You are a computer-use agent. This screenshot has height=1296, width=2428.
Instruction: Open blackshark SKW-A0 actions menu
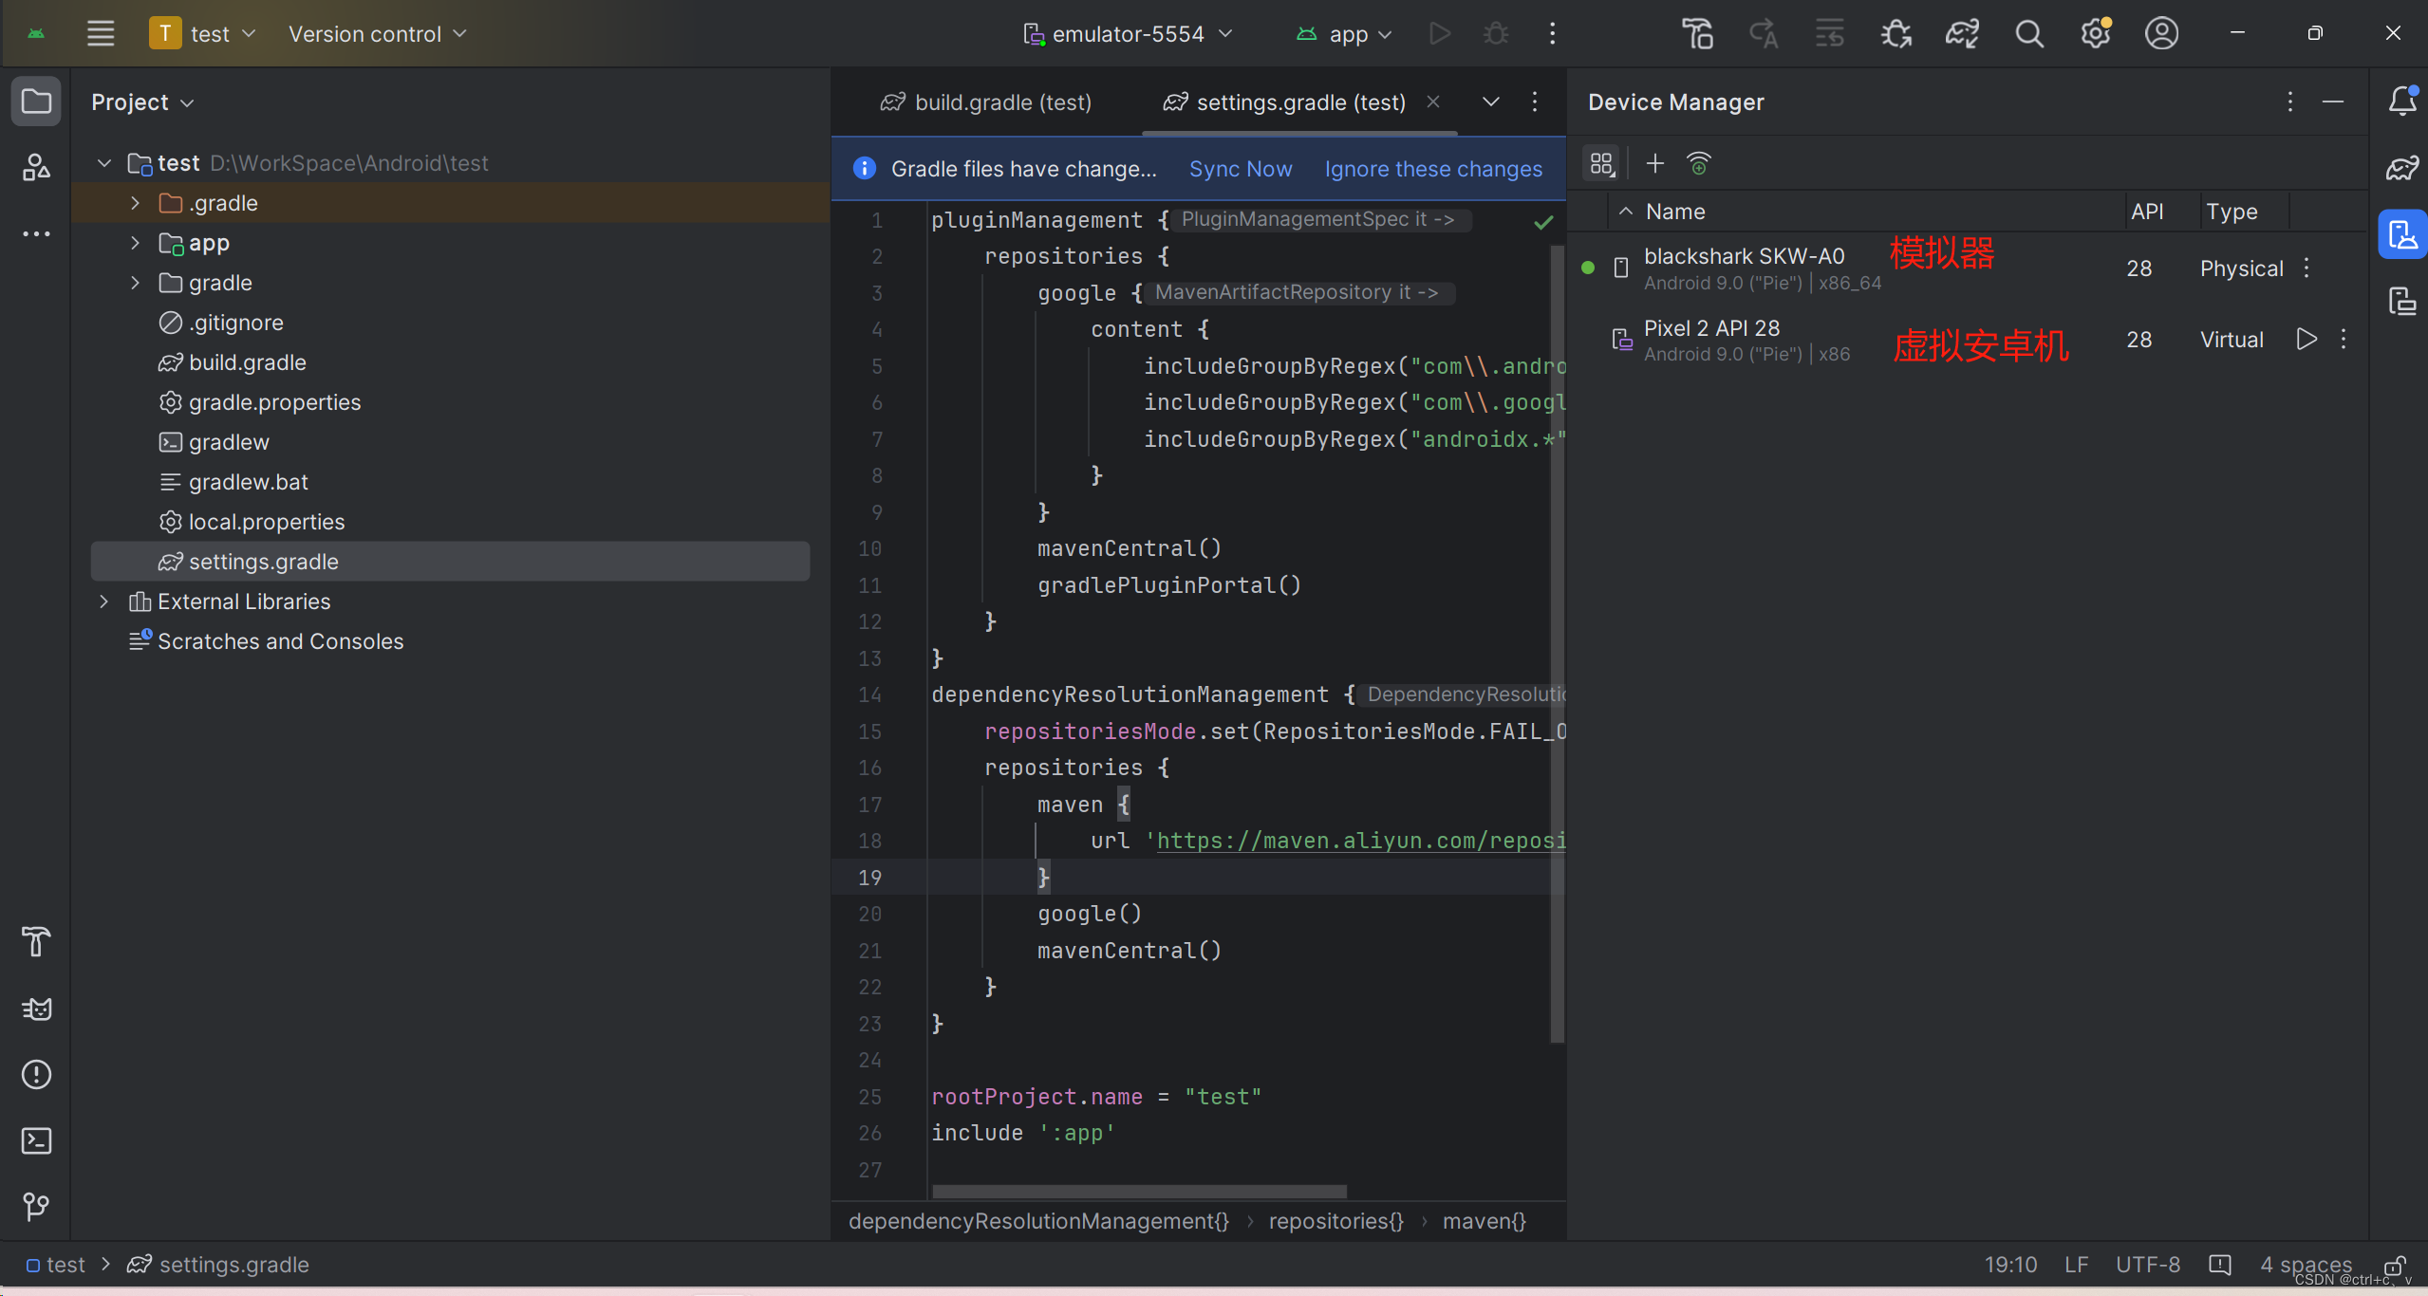click(2307, 268)
